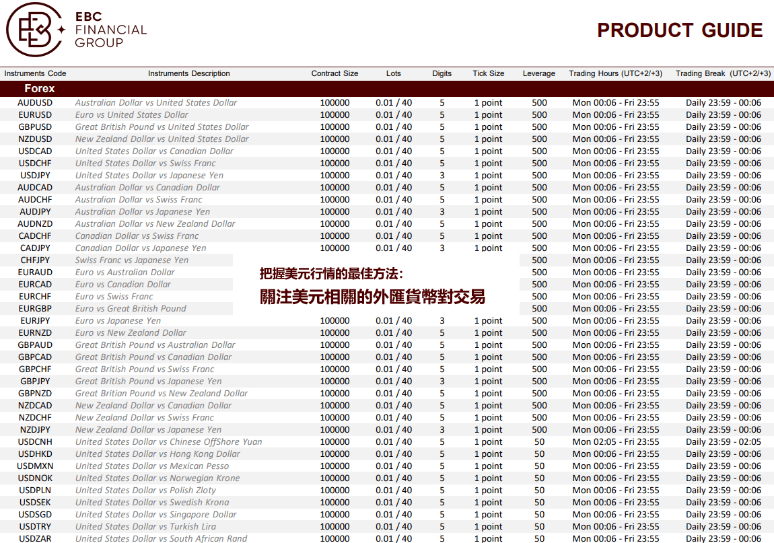
Task: Click the USDCHF instrument code
Action: point(35,164)
